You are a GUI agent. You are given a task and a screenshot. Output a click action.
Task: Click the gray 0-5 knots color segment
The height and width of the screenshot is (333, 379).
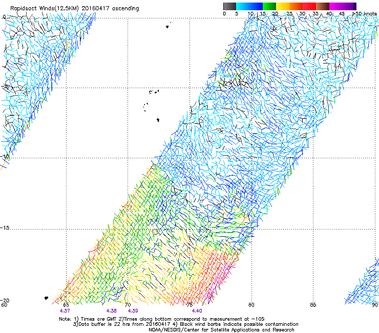click(229, 6)
